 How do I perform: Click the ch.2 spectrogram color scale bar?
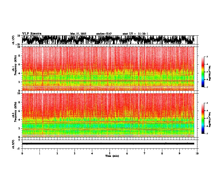(203, 118)
